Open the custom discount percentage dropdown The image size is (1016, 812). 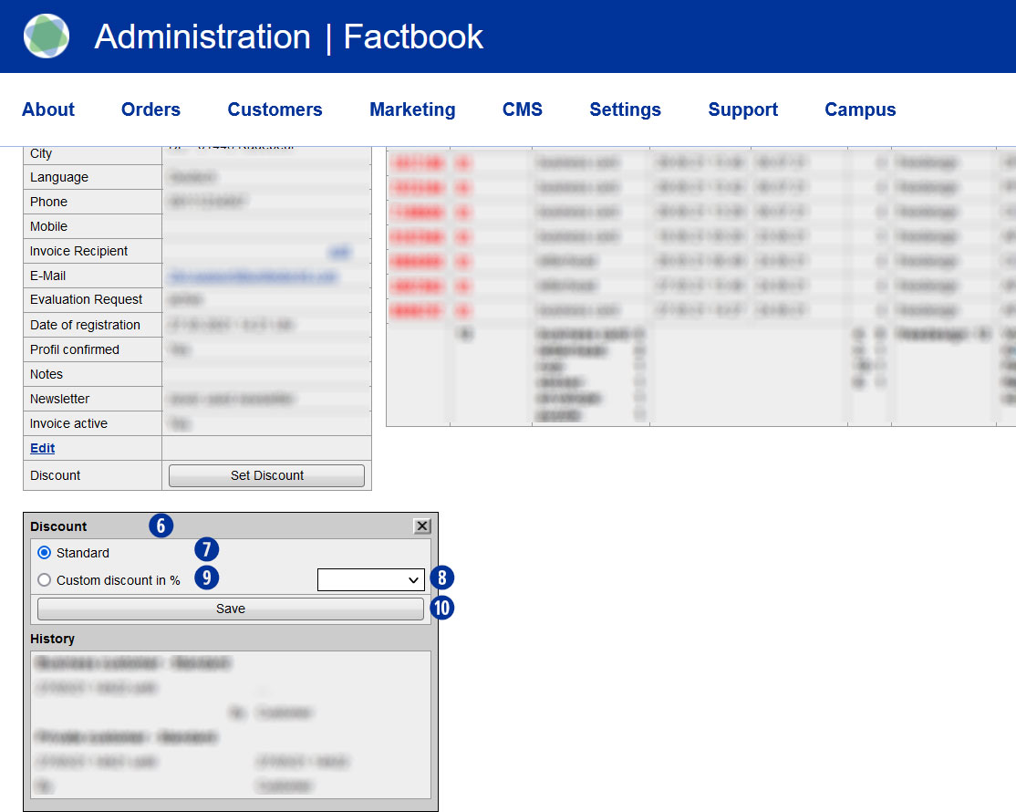coord(370,579)
